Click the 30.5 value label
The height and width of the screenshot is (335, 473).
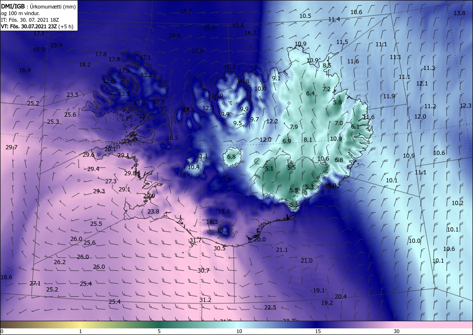point(219,248)
